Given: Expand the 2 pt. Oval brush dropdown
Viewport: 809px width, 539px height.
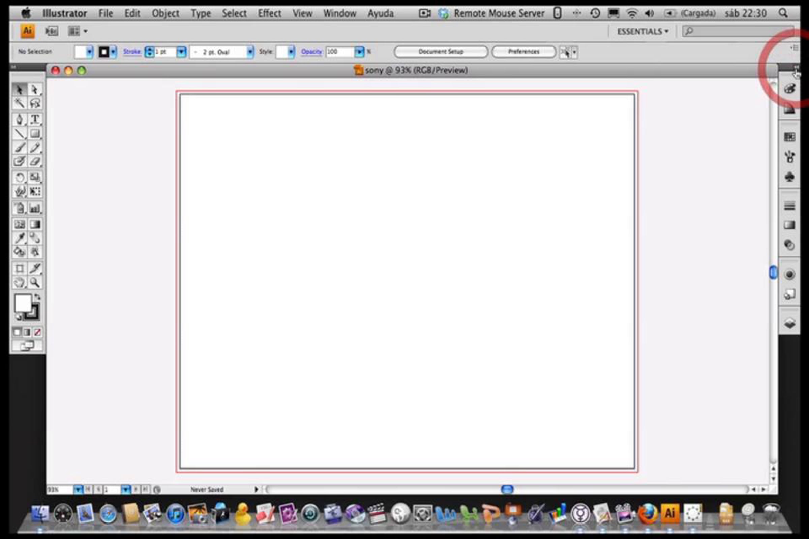Looking at the screenshot, I should click(250, 52).
